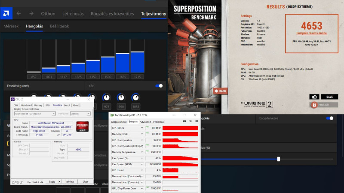The image size is (344, 193).
Task: Open the GPU-Z hamburger menu icon
Action: coord(197,121)
